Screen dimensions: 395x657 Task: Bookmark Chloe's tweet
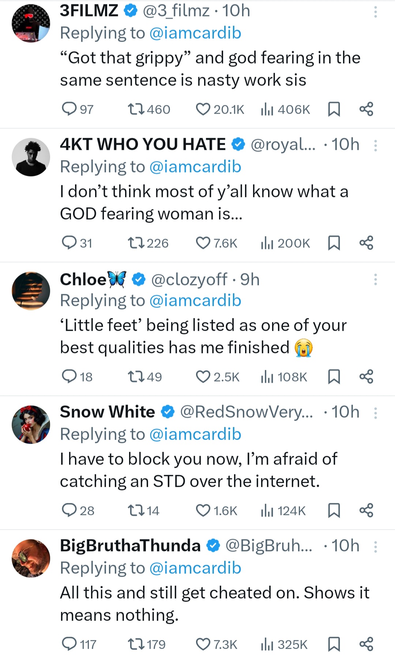[x=334, y=376]
